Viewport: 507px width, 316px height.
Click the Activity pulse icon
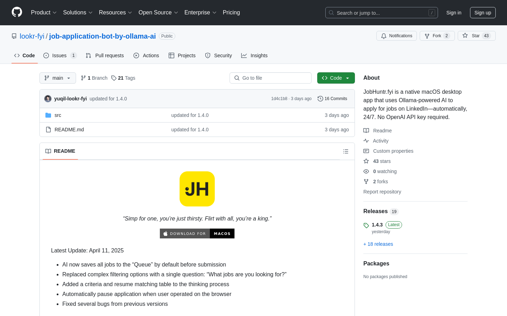[x=366, y=141]
